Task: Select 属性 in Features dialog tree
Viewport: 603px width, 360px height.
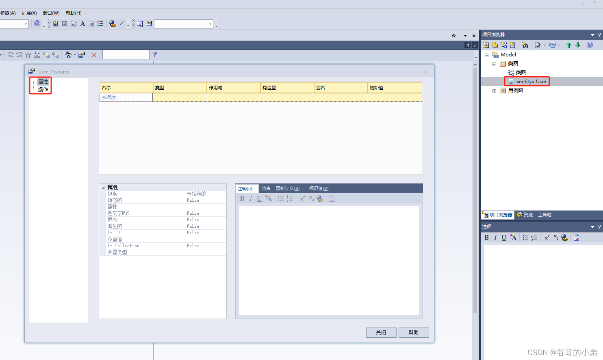Action: click(43, 82)
